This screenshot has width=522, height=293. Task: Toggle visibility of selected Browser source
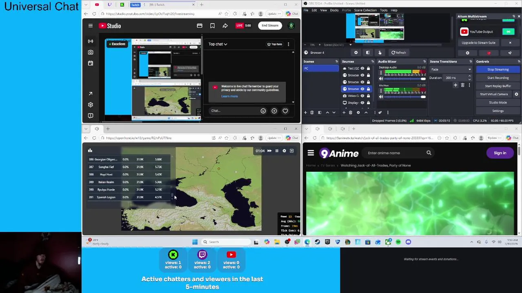(362, 89)
